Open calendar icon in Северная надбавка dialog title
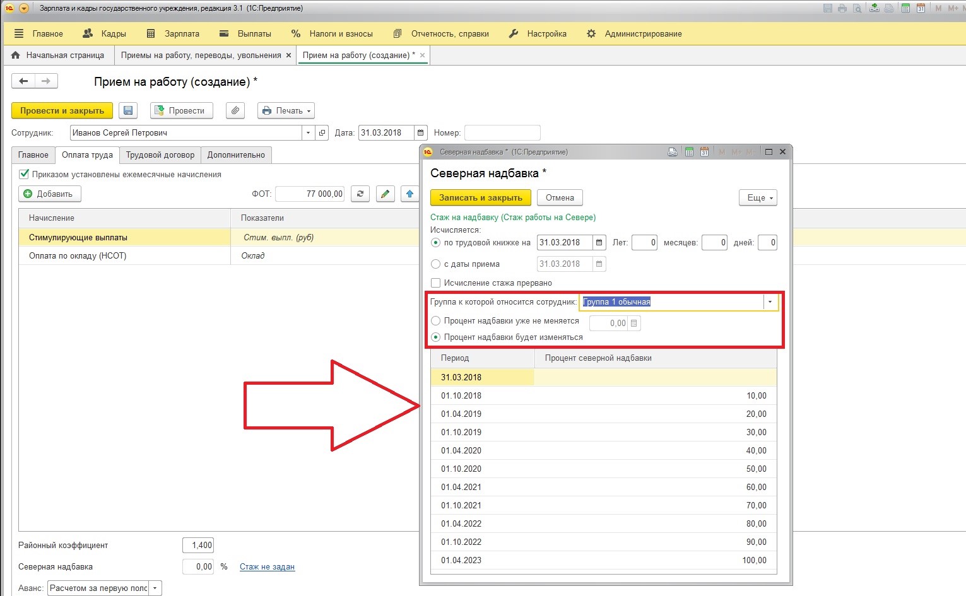The image size is (966, 596). [704, 152]
